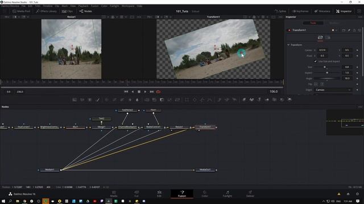Disable Transform1 node via red enable dot
Viewport: 364px width, 204px height.
click(x=289, y=30)
